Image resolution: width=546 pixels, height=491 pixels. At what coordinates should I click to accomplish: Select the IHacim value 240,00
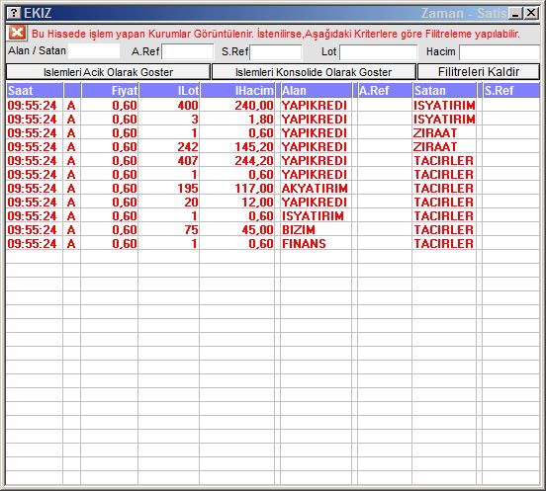coord(254,106)
